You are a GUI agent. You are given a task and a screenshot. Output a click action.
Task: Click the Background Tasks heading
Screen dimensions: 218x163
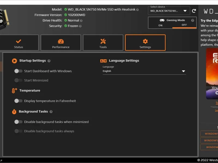(x=33, y=111)
